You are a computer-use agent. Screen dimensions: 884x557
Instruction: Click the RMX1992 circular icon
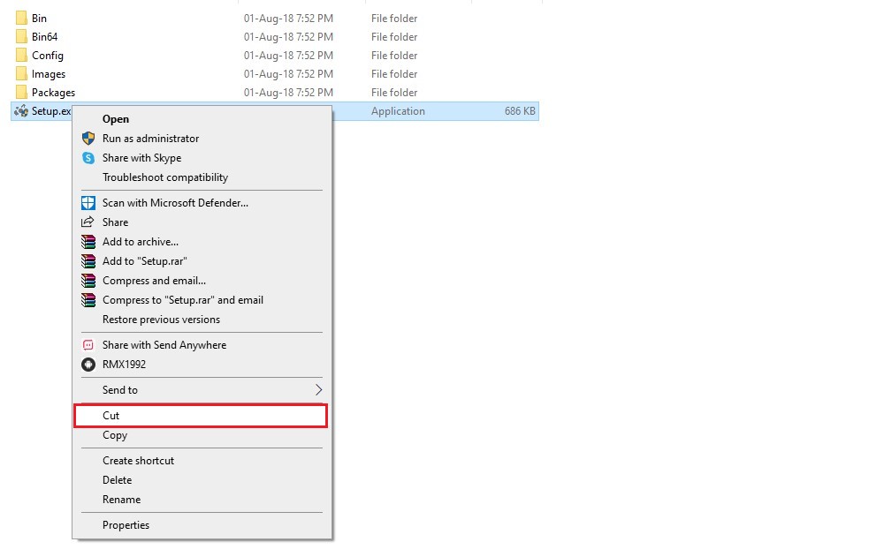point(88,364)
